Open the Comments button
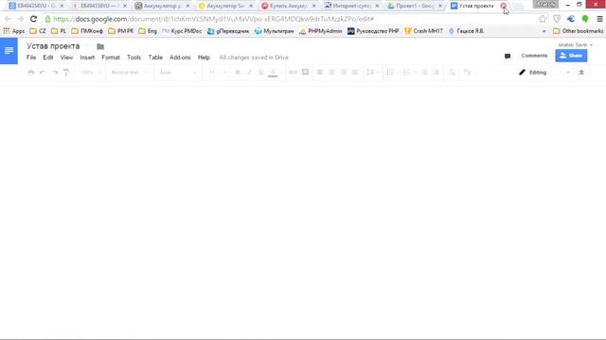 click(534, 56)
